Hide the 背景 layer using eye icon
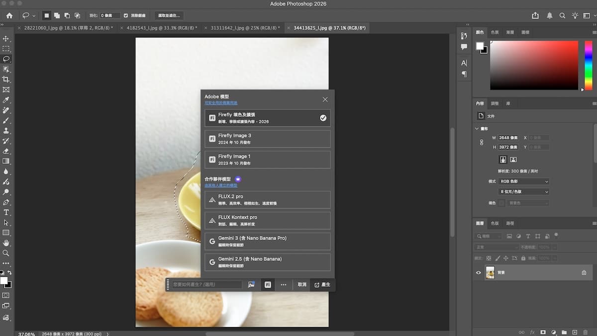The width and height of the screenshot is (597, 336). [x=479, y=273]
